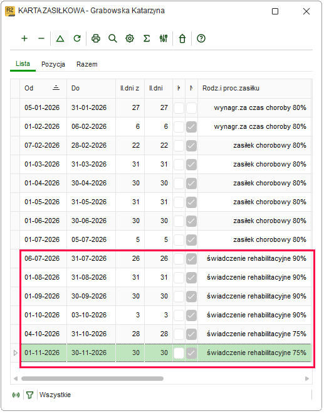Click the R2 application icon in title bar
This screenshot has width=324, height=416.
[10, 11]
